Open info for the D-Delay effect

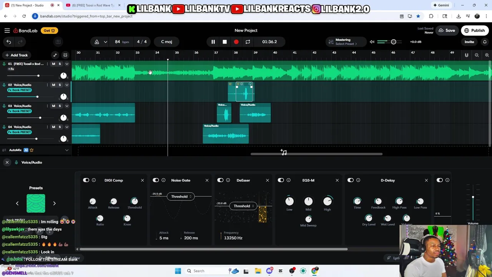(358, 180)
